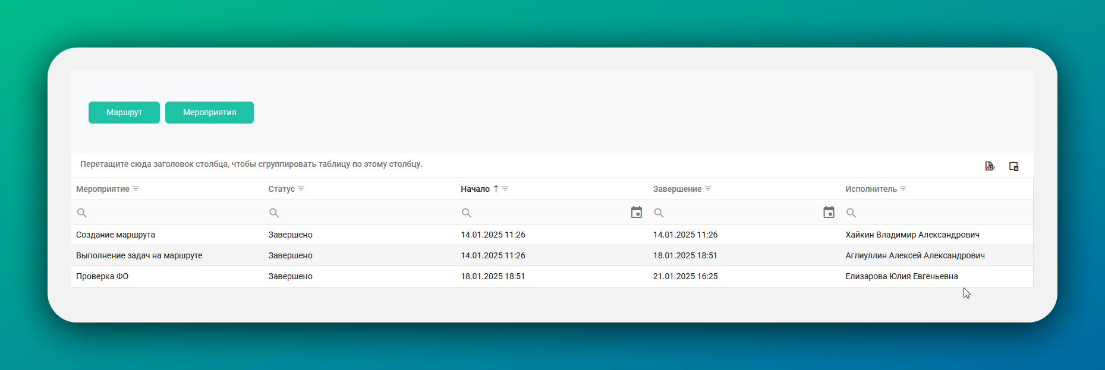Screen dimensions: 1105x370
Task: Click end date 21.01.2025 16:25 cell
Action: point(685,276)
